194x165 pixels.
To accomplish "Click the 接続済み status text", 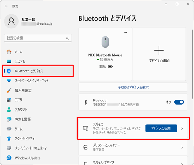I will tap(107, 60).
